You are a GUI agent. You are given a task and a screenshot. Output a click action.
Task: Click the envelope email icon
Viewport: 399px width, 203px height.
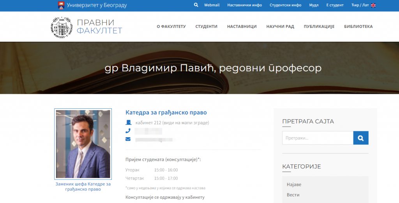[x=128, y=139]
